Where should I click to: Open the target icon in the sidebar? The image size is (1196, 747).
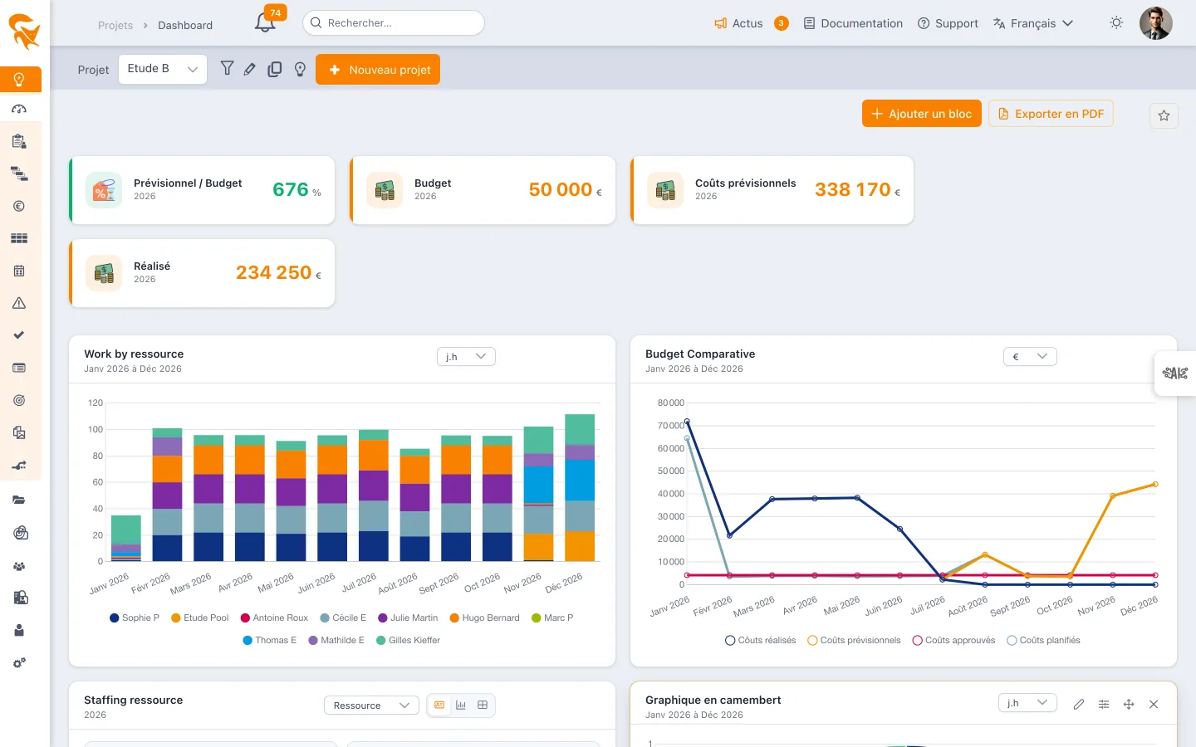pos(19,400)
